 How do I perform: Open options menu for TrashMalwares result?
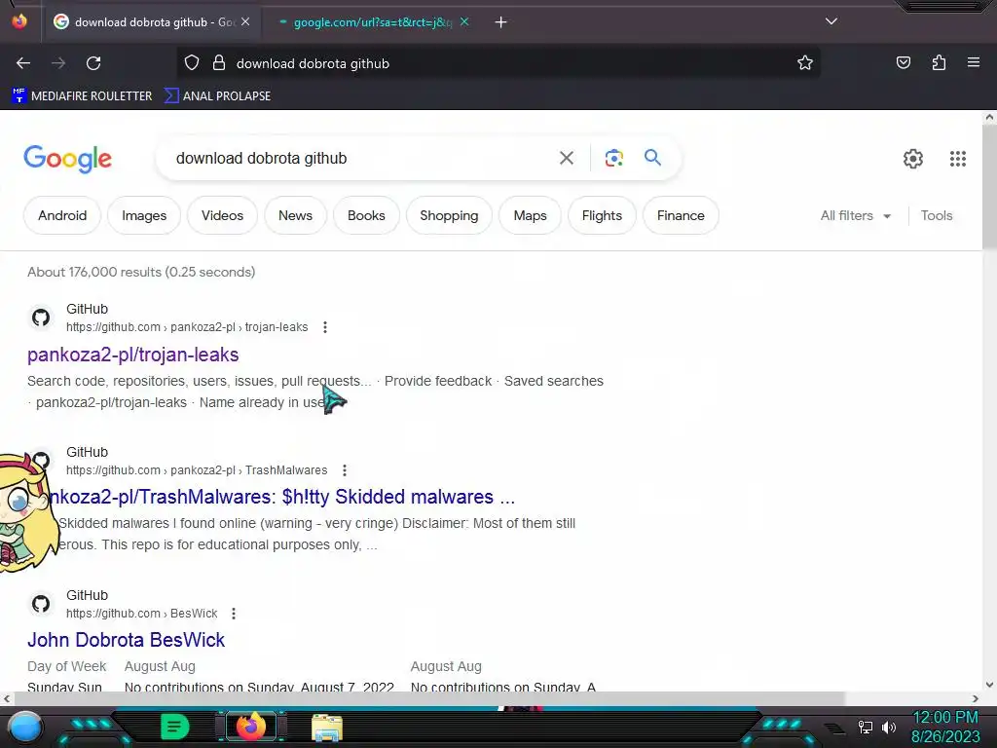point(345,470)
